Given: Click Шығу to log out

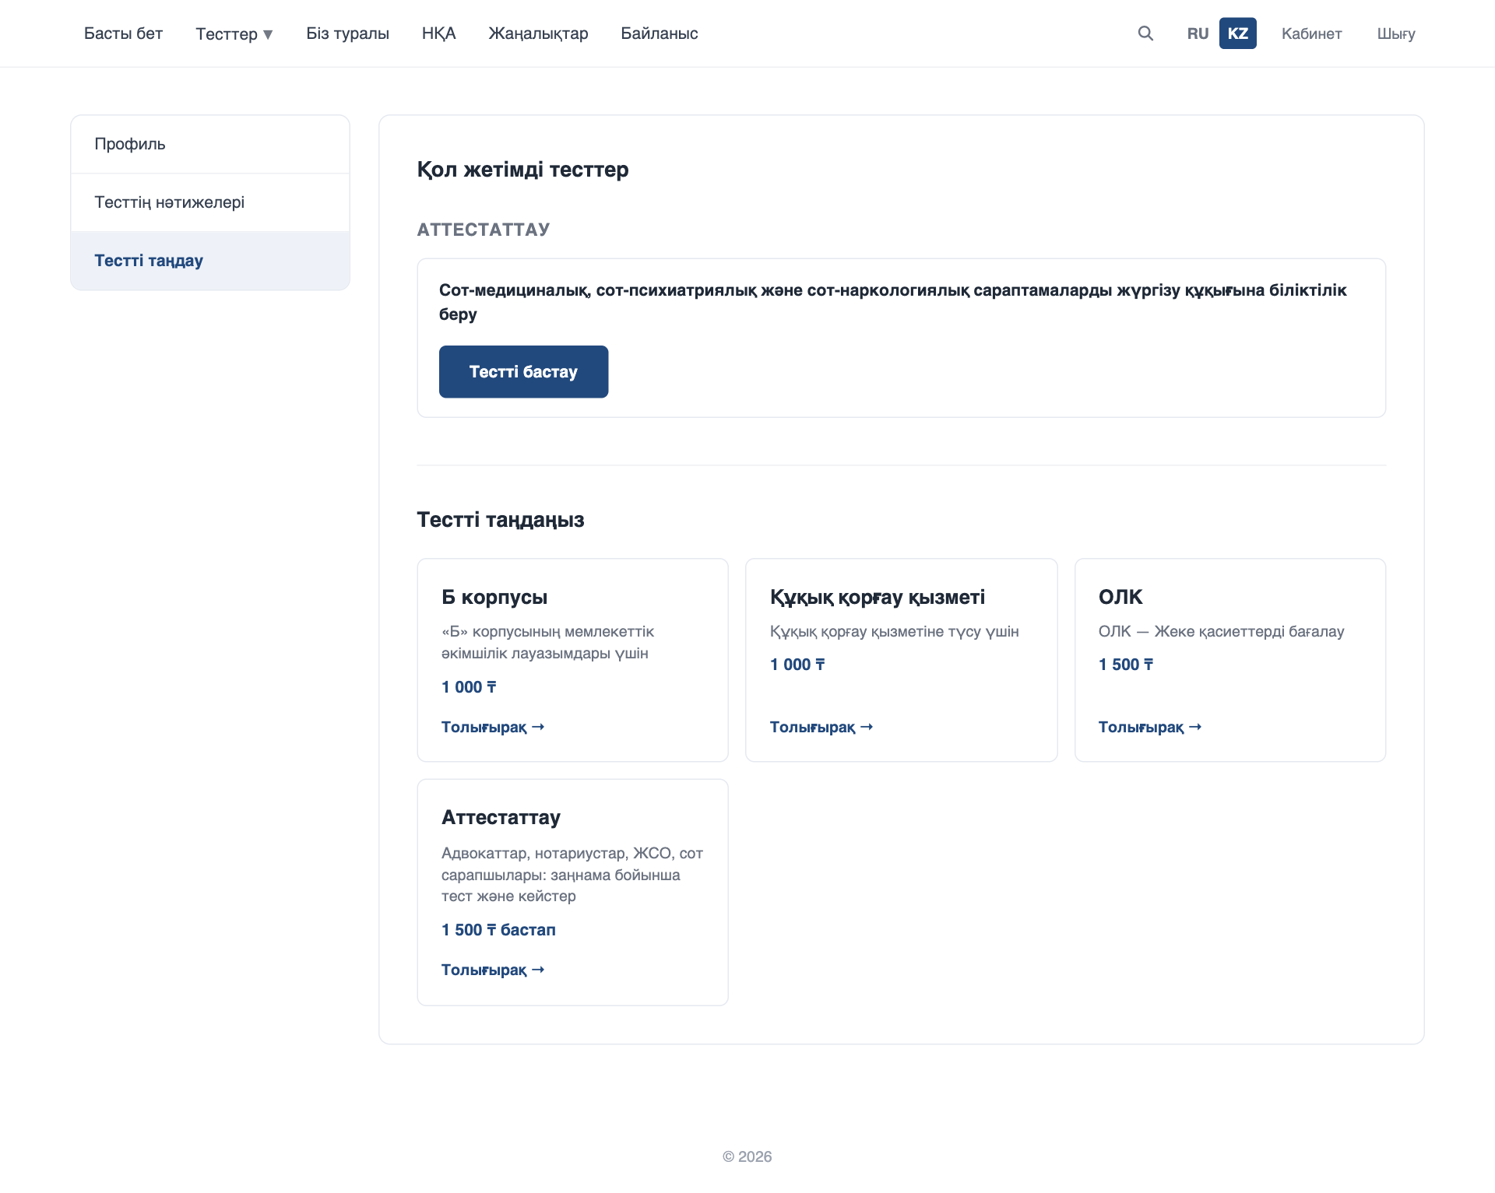Looking at the screenshot, I should pos(1395,33).
